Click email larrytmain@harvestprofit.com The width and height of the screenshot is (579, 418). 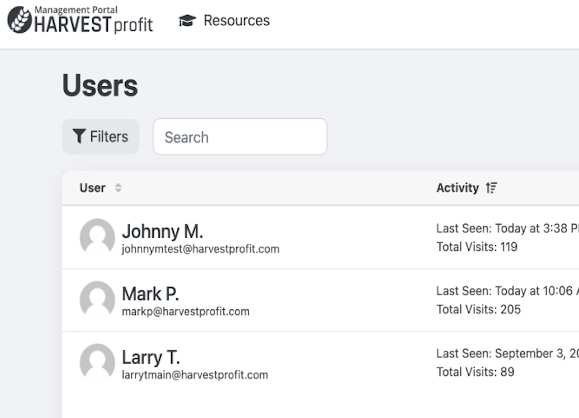(195, 375)
